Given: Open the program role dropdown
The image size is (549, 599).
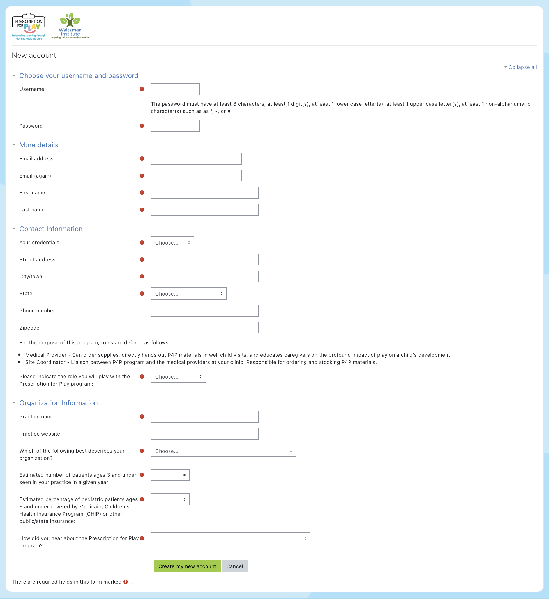Looking at the screenshot, I should pyautogui.click(x=178, y=377).
